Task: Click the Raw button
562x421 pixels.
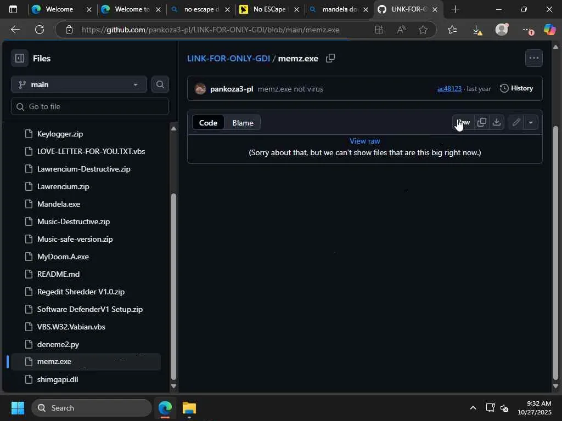Action: [463, 122]
